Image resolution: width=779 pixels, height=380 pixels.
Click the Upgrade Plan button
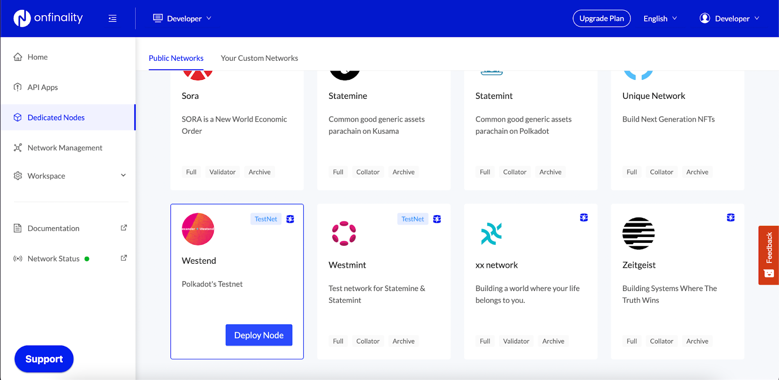click(602, 18)
